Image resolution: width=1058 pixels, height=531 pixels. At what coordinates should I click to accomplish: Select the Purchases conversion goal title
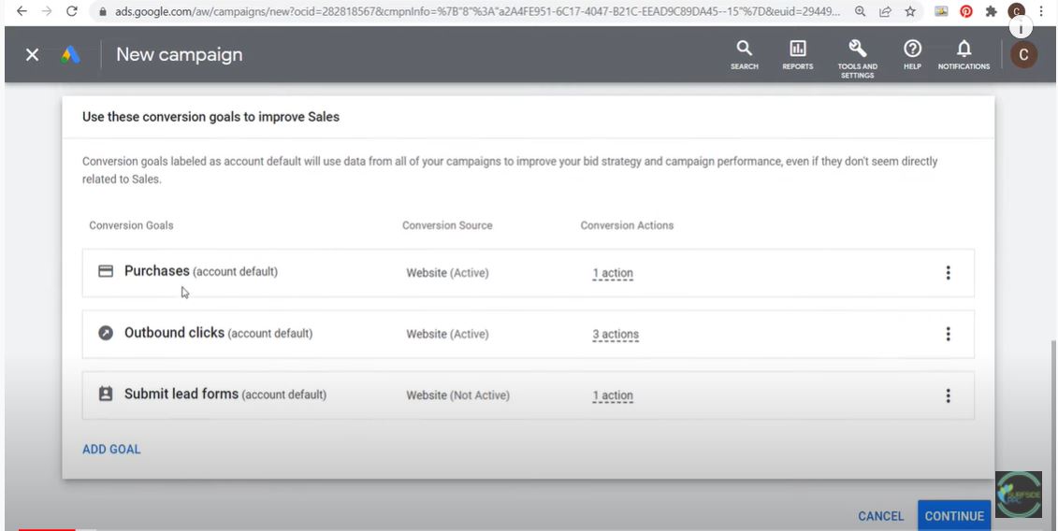(156, 270)
